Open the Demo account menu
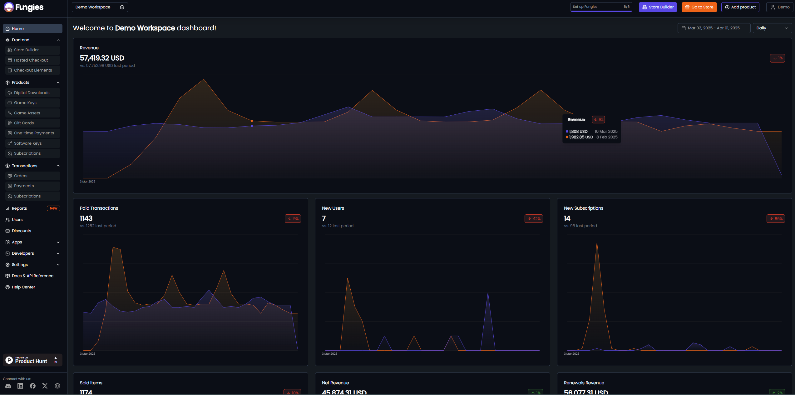Screen dimensions: 795x395 click(x=779, y=7)
